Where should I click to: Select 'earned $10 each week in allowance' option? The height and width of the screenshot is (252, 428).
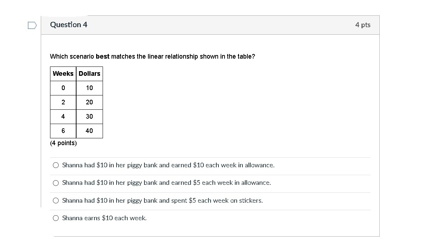coord(56,165)
